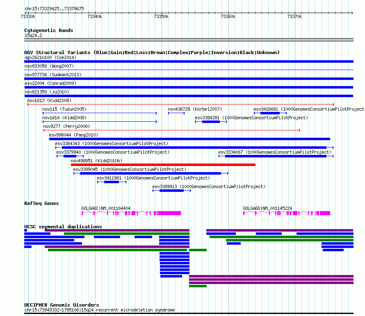
Task: Select the 15q24.2 cytogenetic band bar
Action: click(189, 40)
